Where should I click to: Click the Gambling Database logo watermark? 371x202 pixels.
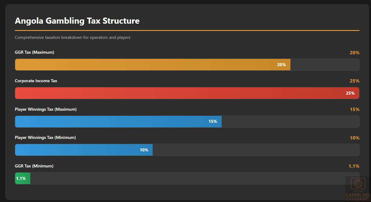pyautogui.click(x=358, y=189)
